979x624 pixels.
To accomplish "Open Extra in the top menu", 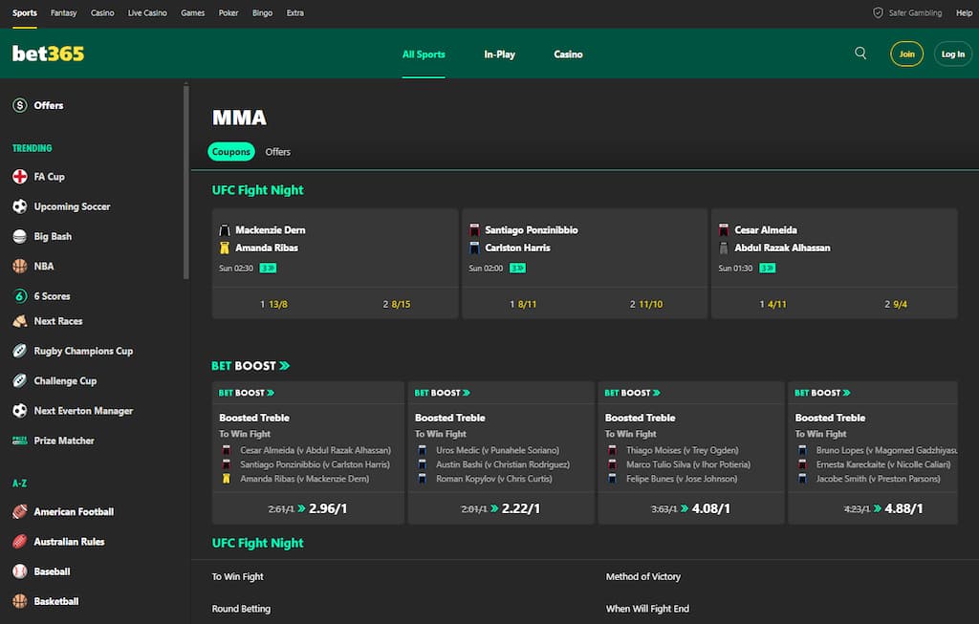I will (295, 12).
